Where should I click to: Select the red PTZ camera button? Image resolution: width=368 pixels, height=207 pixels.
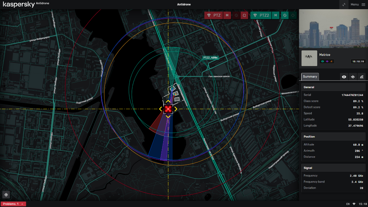214,15
